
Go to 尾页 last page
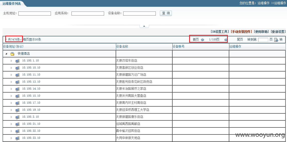(x=240, y=40)
